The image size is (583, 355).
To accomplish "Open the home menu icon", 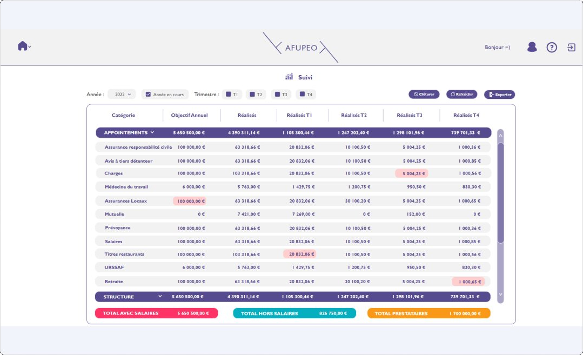I will click(24, 46).
